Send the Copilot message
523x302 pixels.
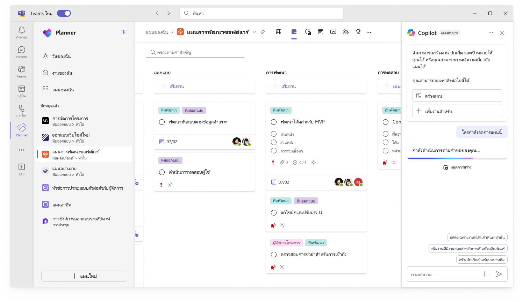click(x=499, y=274)
